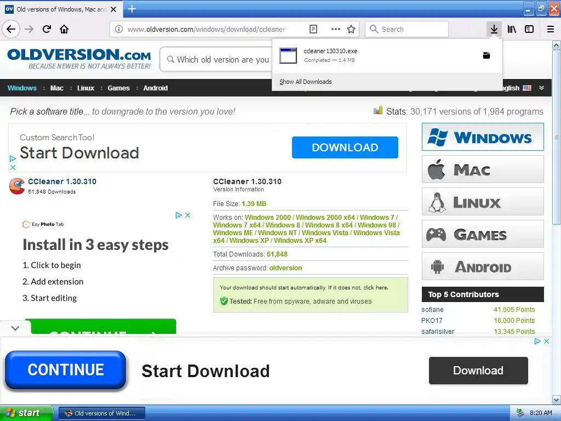
Task: Reload the page with the refresh icon
Action: tap(47, 29)
